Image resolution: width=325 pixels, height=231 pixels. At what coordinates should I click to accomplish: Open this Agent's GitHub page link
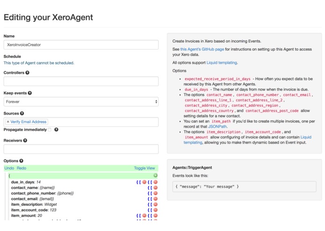pos(202,49)
